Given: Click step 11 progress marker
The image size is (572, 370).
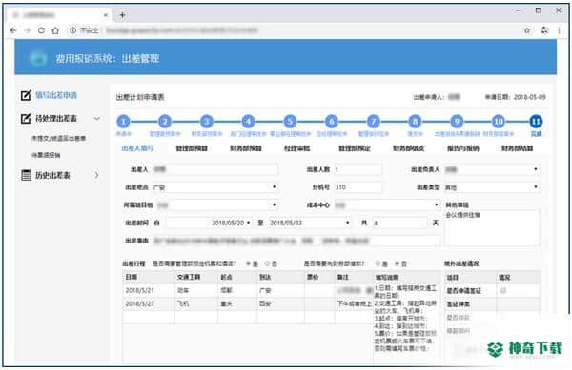Looking at the screenshot, I should point(536,121).
